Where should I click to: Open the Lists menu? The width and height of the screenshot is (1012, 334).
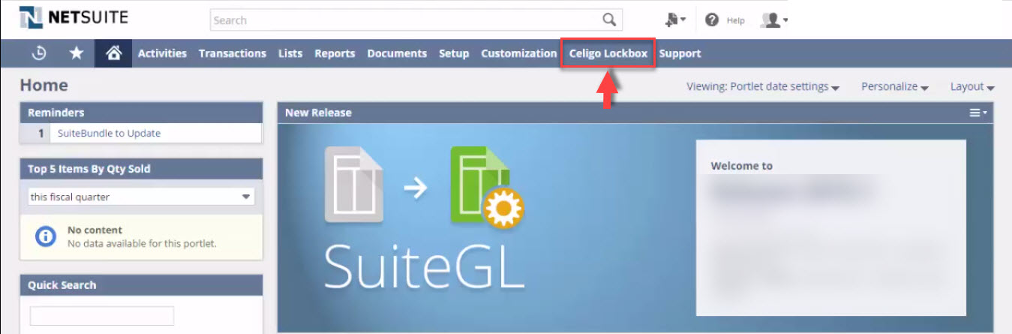point(290,53)
